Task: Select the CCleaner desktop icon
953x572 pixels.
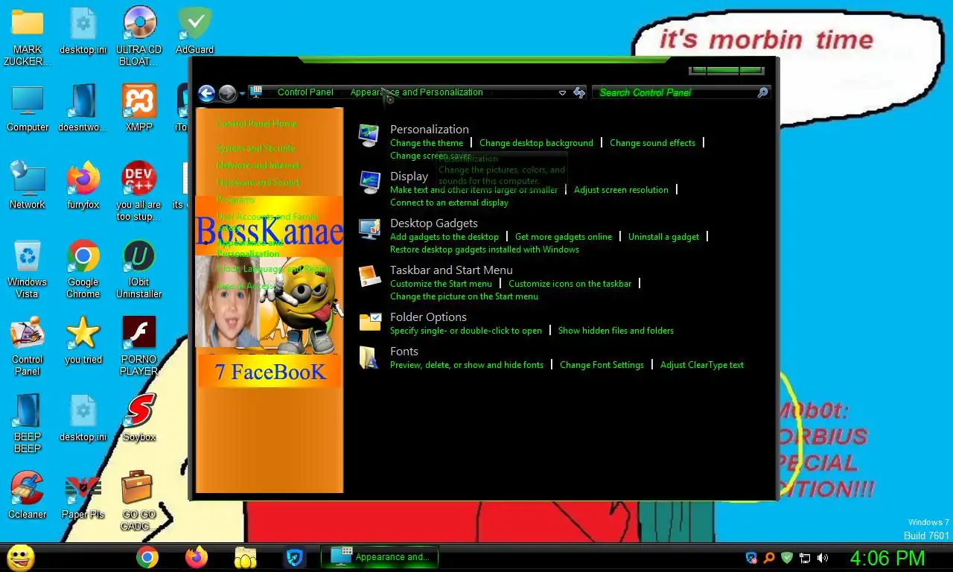Action: [28, 495]
